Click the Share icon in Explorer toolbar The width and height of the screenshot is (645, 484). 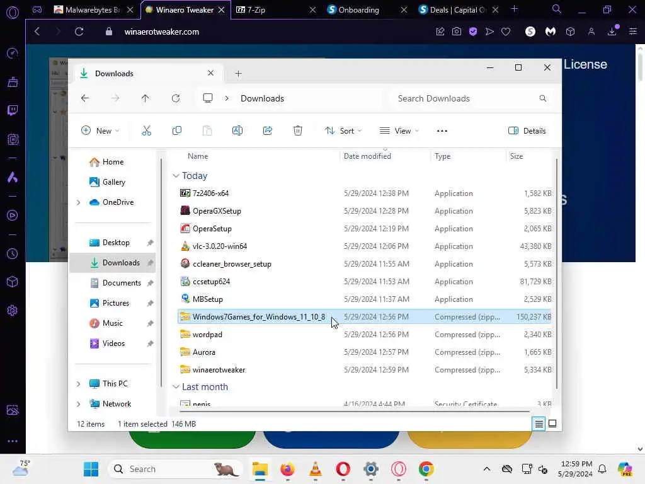(267, 131)
